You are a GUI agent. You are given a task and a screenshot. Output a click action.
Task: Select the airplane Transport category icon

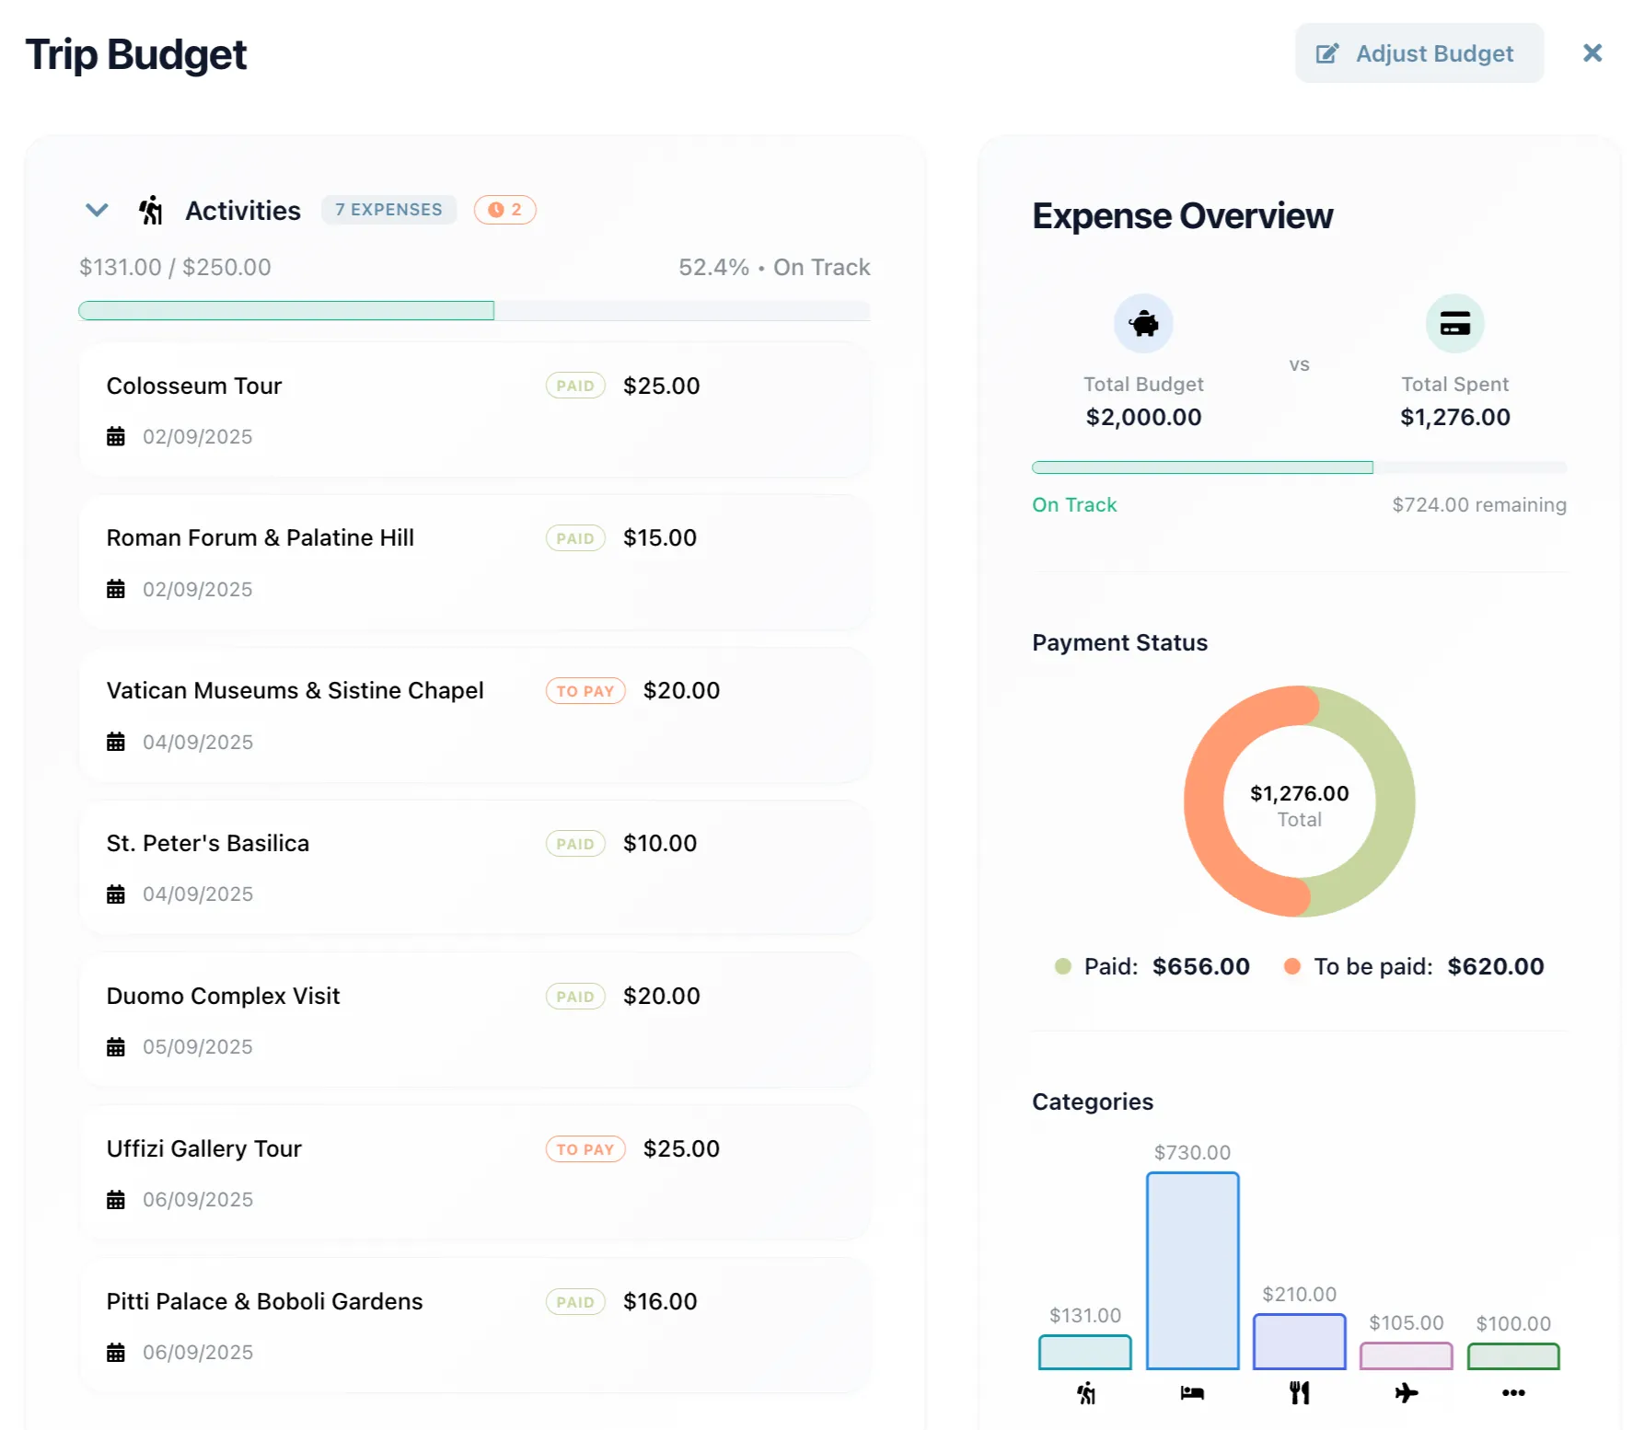[1406, 1393]
